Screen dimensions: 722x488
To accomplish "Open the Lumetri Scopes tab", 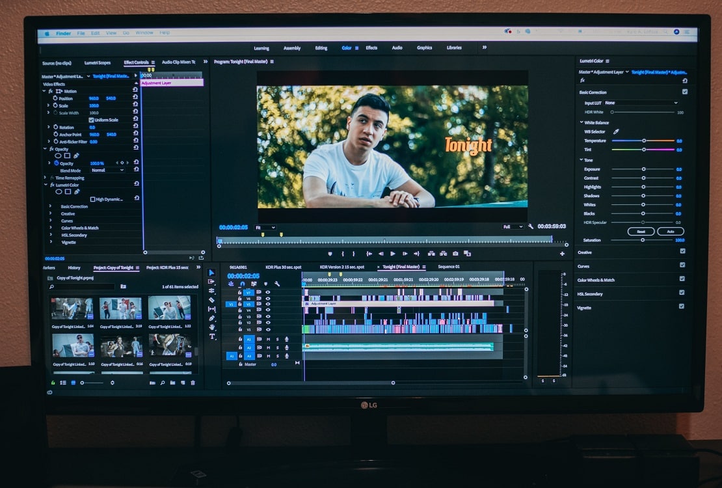I will (x=98, y=62).
